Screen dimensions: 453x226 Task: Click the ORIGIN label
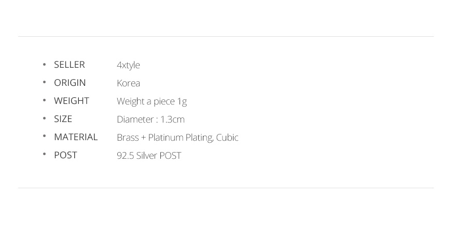(70, 83)
